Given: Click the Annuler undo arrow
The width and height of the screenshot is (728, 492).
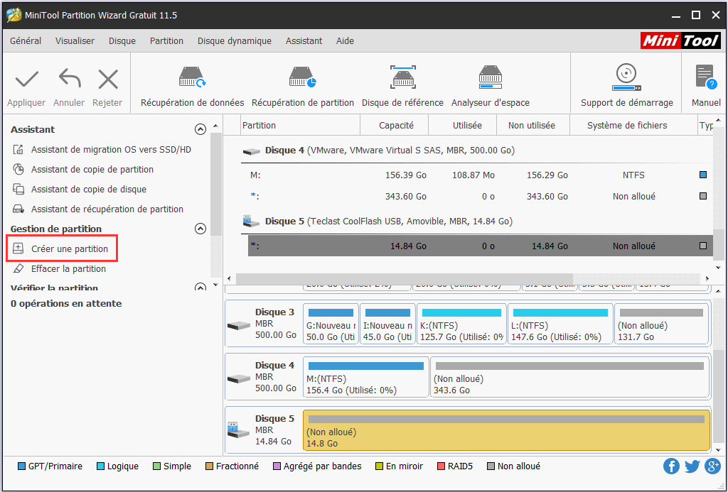Looking at the screenshot, I should (69, 80).
